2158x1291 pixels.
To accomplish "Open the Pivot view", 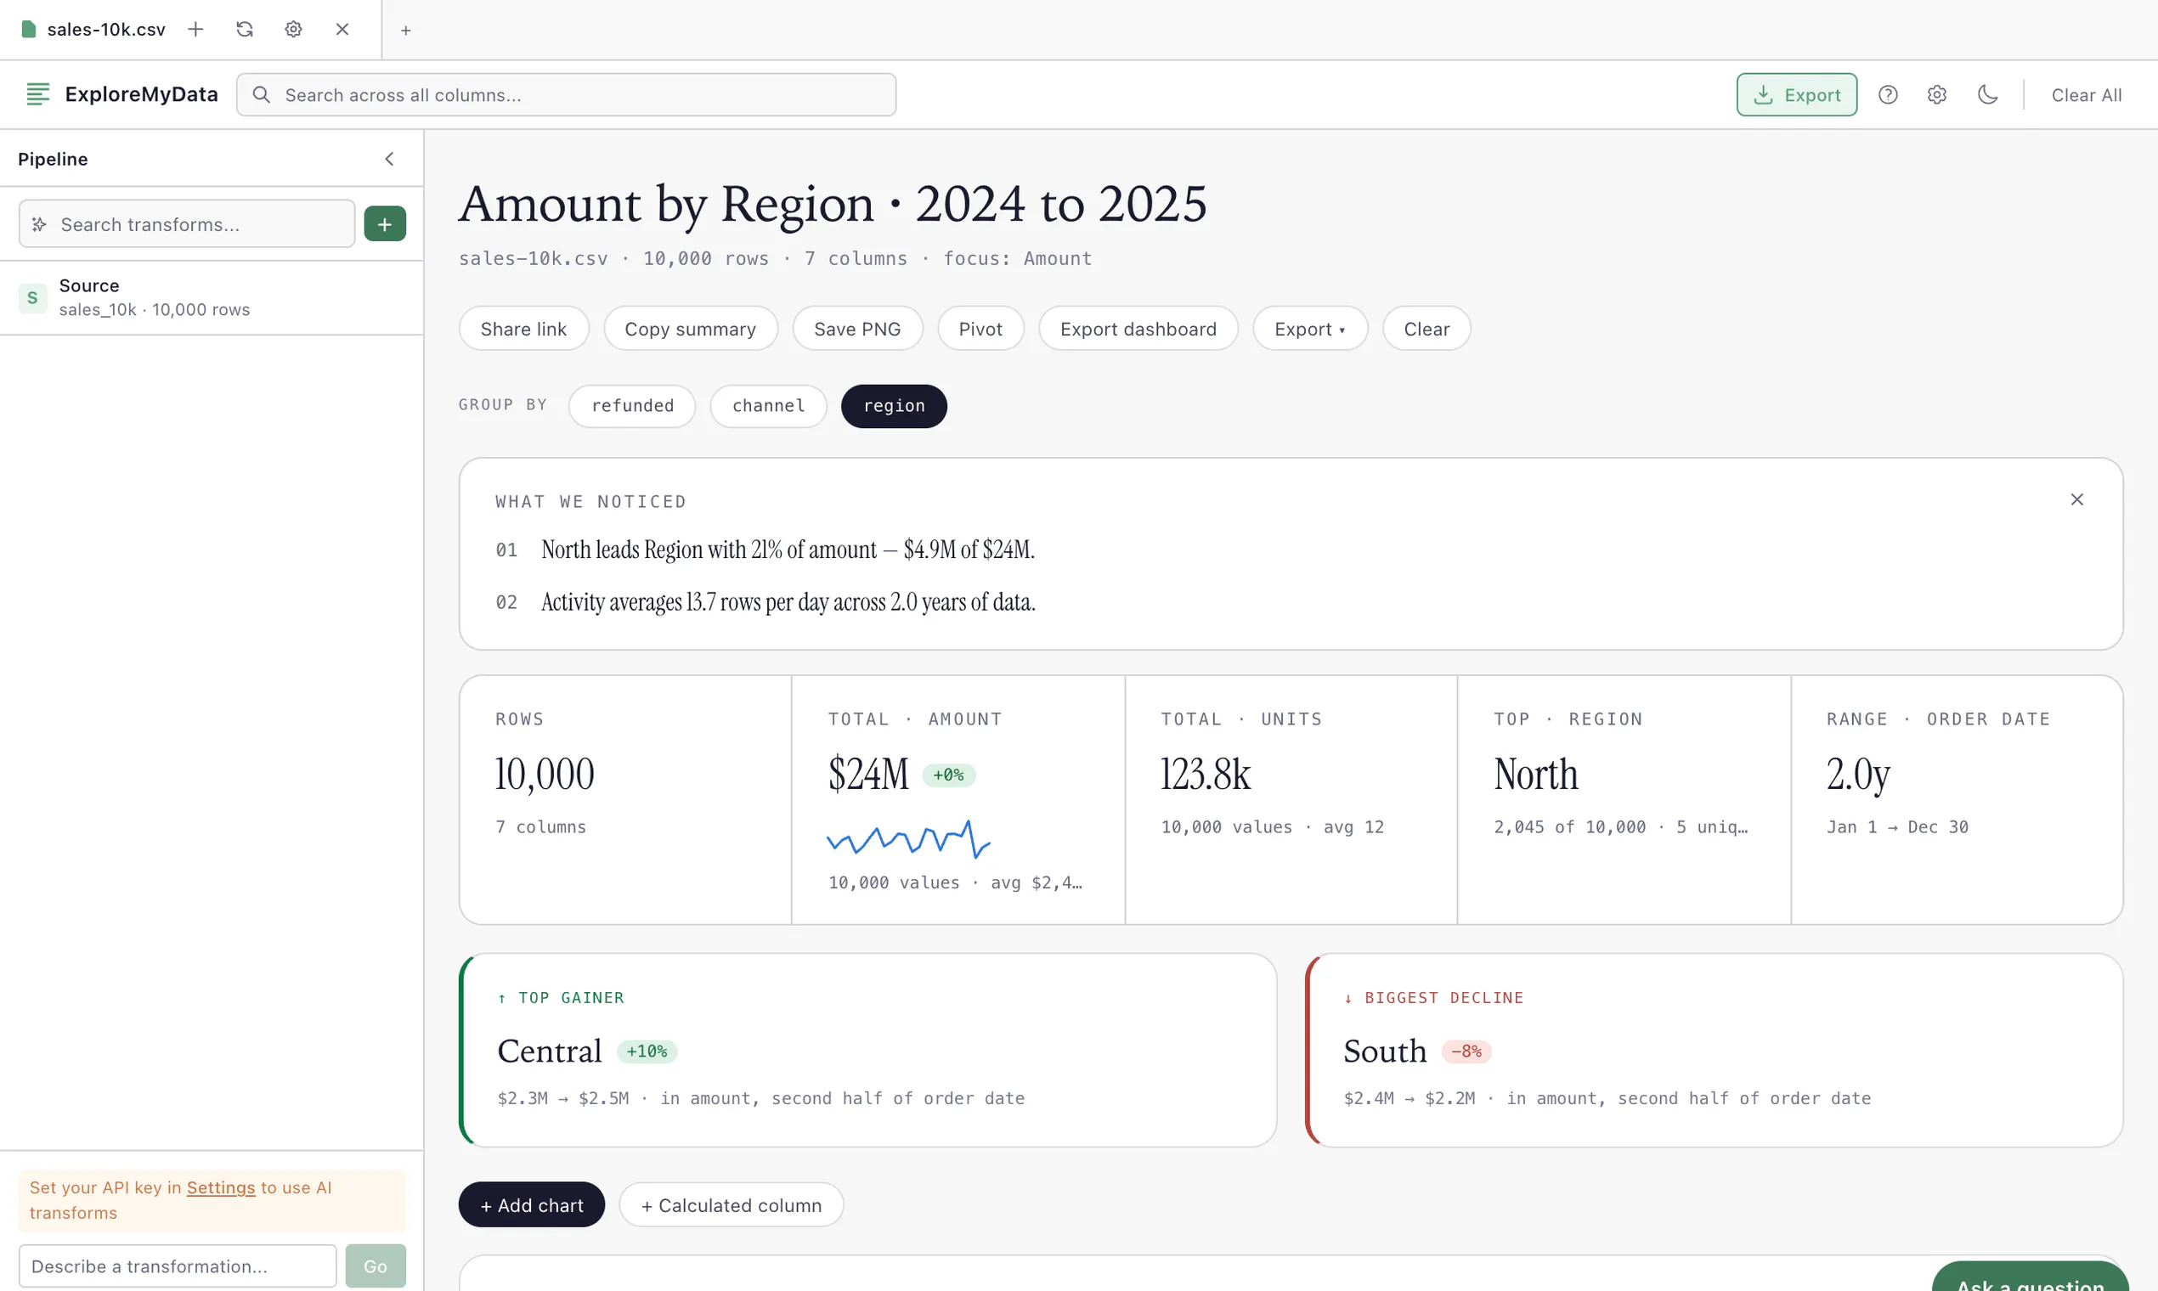I will pyautogui.click(x=980, y=328).
